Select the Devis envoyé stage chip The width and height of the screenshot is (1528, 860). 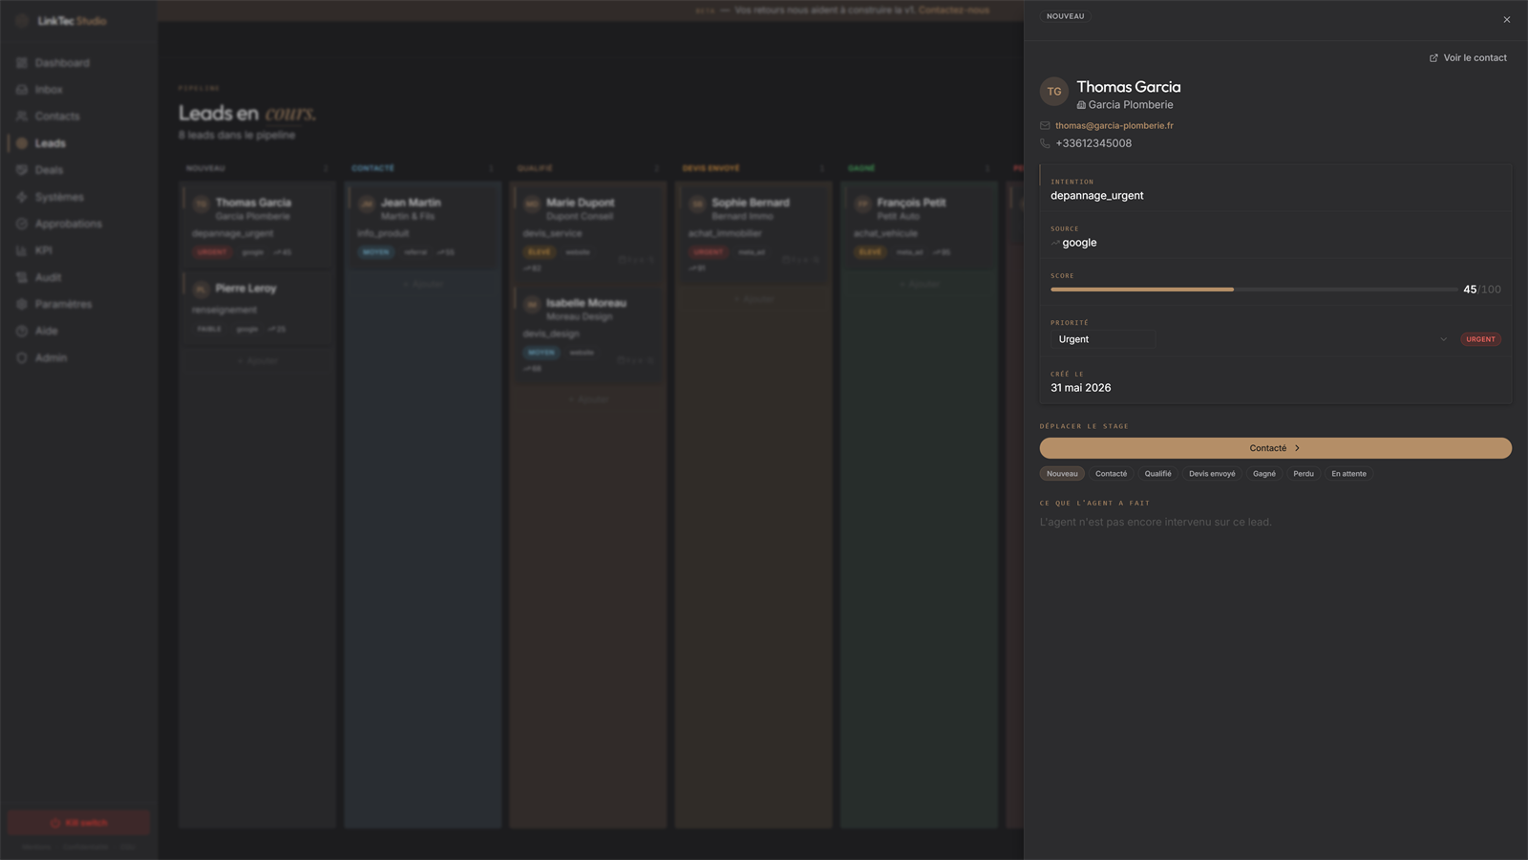(x=1212, y=474)
